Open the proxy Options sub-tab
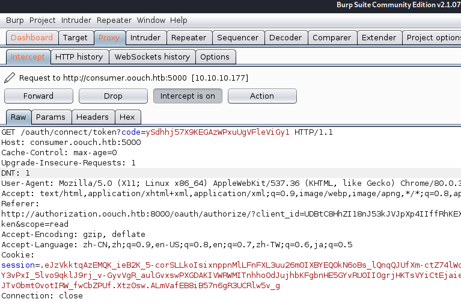The height and width of the screenshot is (302, 461). (x=215, y=57)
